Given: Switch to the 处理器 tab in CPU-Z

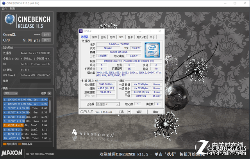Looking at the screenshot, I should click(84, 37).
